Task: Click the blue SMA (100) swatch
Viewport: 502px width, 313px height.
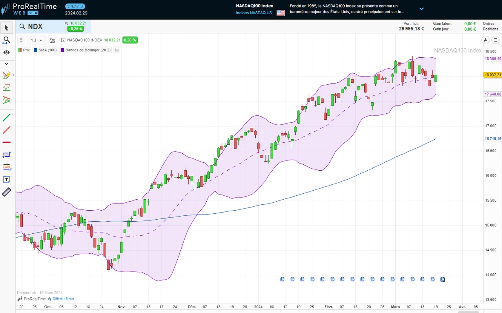Action: click(x=35, y=50)
